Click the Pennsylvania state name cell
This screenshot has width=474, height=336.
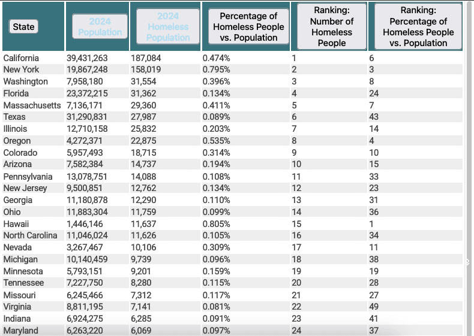pos(28,177)
